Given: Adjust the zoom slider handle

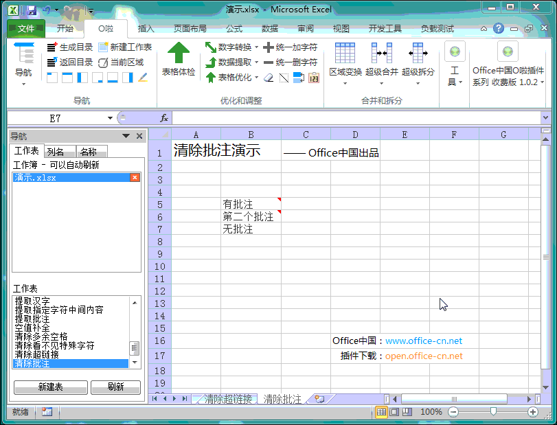Looking at the screenshot, I should click(x=493, y=411).
